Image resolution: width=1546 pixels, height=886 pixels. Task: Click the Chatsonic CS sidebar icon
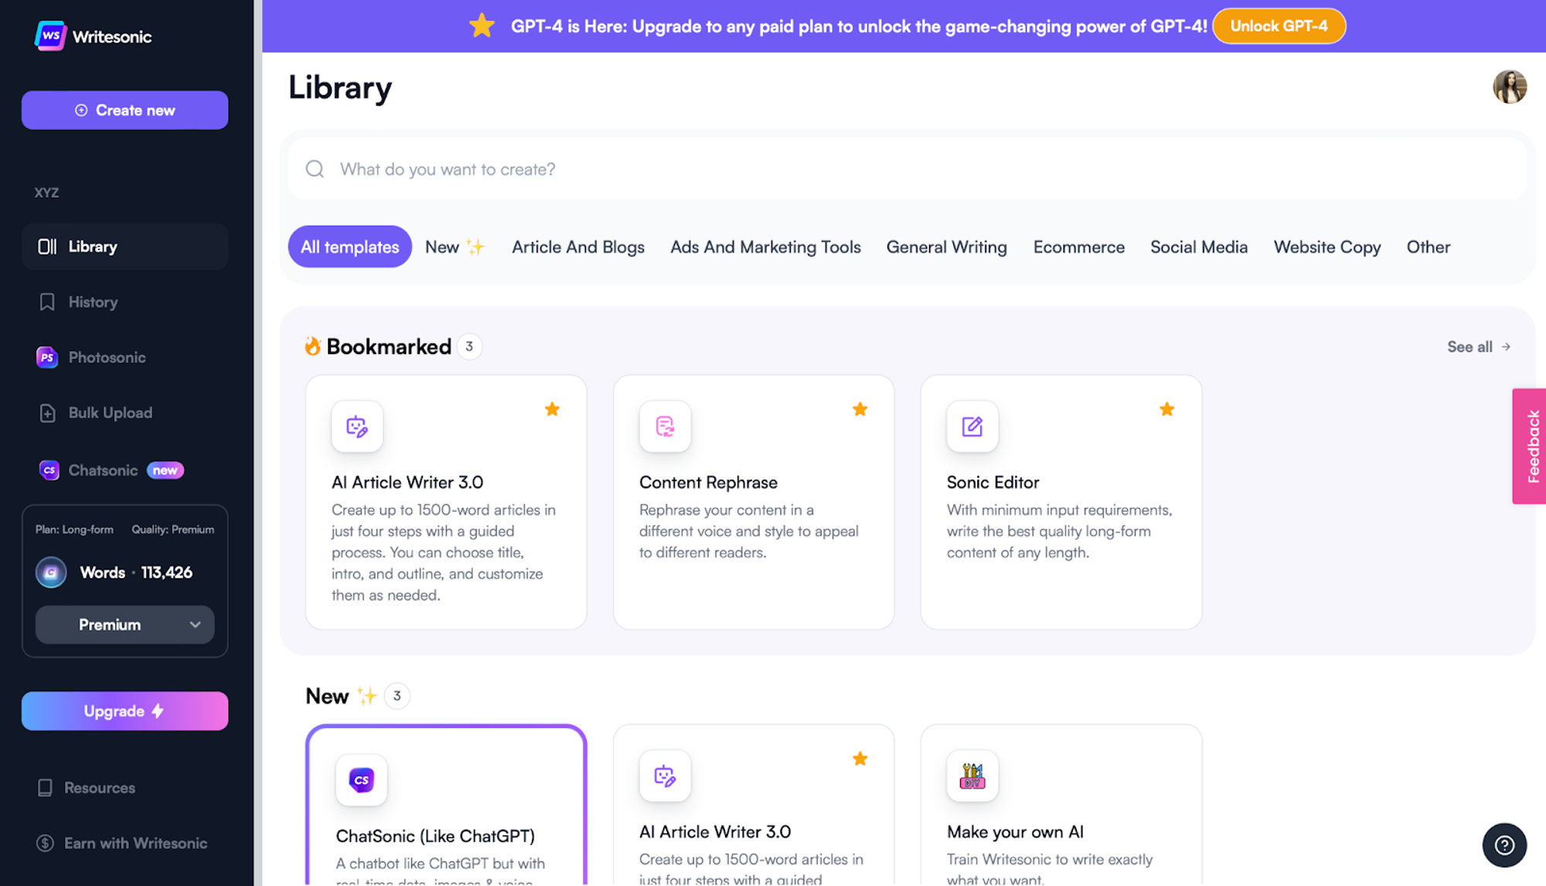click(x=49, y=470)
